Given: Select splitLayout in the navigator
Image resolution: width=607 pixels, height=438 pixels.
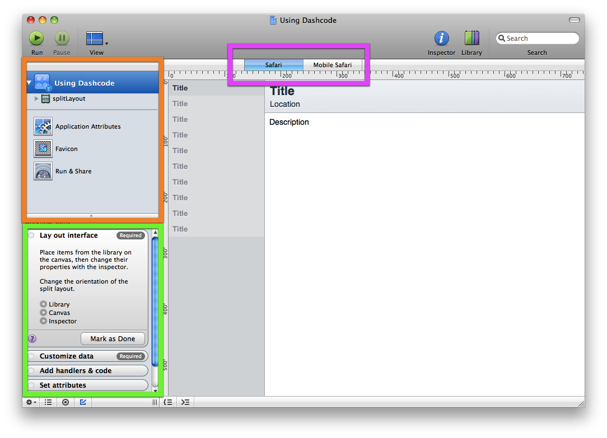Looking at the screenshot, I should (69, 98).
